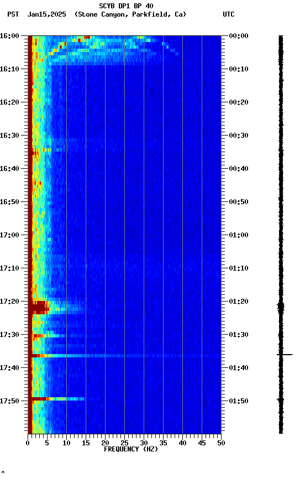305x478 pixels.
Task: Click the '00:30' UTC time label
Action: coord(239,136)
